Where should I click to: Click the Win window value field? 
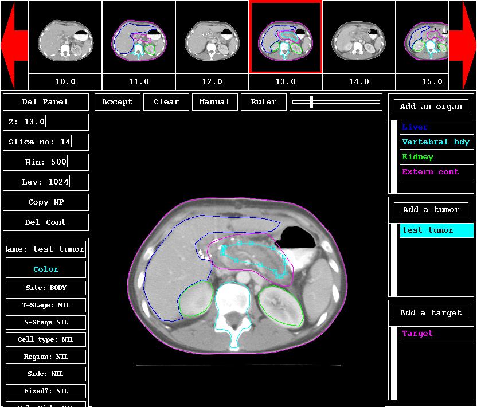pyautogui.click(x=46, y=162)
